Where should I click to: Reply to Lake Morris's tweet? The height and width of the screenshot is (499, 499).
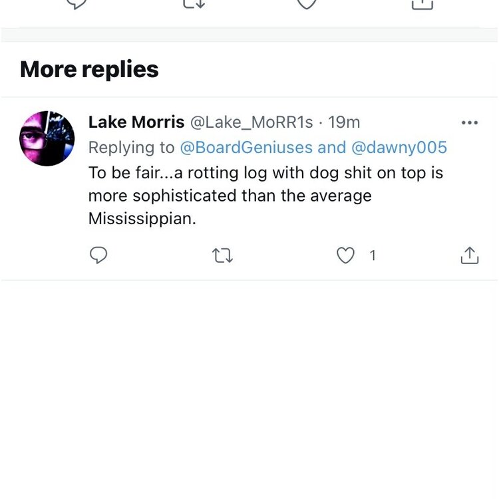(98, 255)
